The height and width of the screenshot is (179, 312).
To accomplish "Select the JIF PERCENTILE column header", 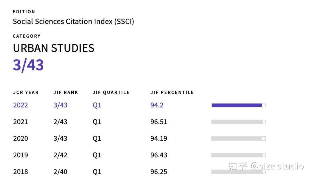I will [172, 93].
